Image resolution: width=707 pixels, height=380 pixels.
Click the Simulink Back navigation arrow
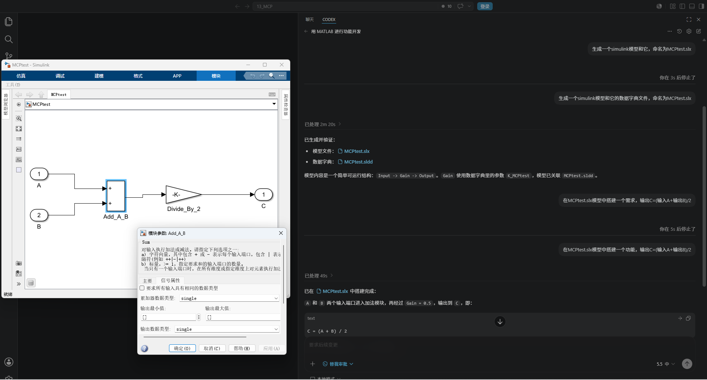pyautogui.click(x=18, y=94)
